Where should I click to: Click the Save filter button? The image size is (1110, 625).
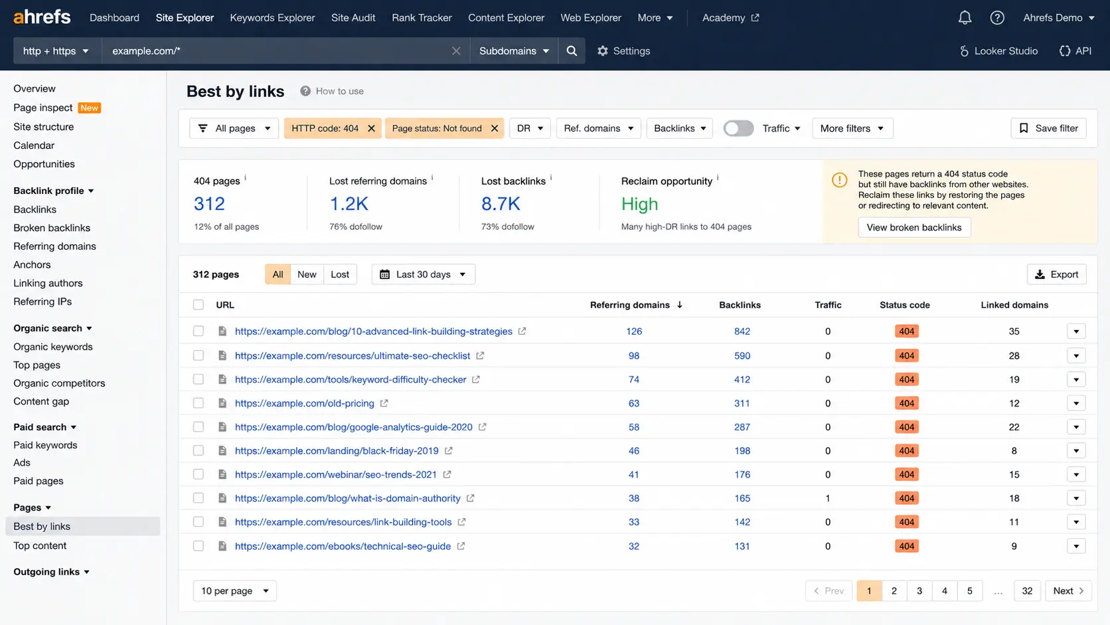click(1048, 128)
